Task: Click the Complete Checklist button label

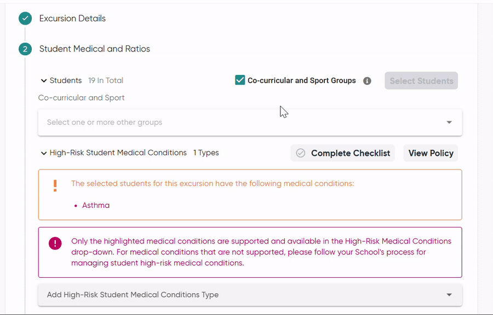Action: 351,153
